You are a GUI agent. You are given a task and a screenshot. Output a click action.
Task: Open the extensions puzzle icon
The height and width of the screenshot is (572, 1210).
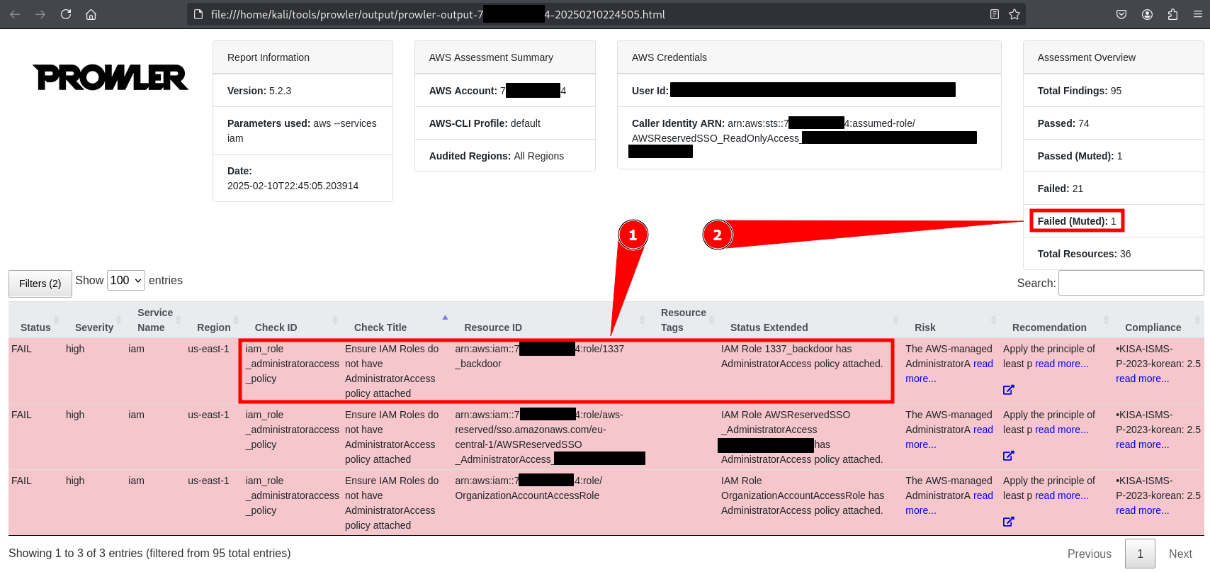(x=1172, y=14)
